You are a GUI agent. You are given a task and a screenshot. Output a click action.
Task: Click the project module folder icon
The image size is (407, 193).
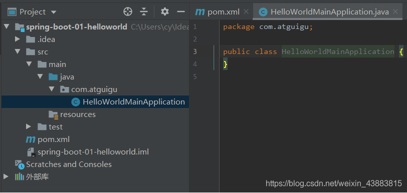(x=20, y=27)
